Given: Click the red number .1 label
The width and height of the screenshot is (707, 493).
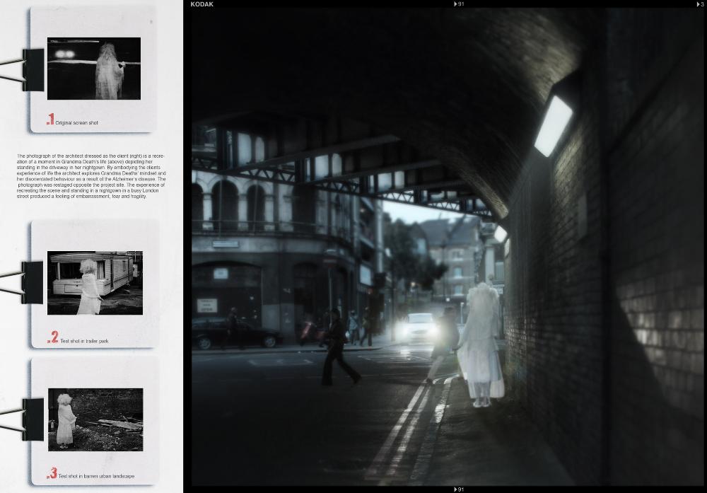Looking at the screenshot, I should (x=50, y=120).
